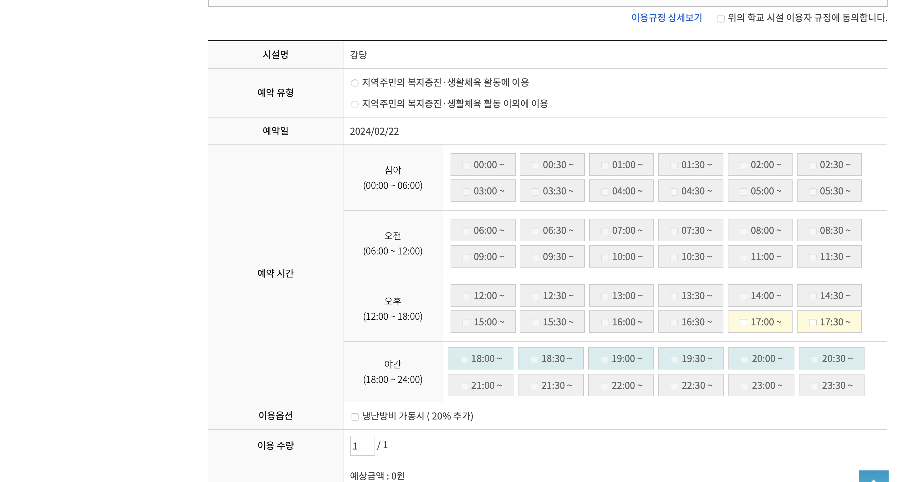Select the 19:30 time slot
The image size is (898, 482).
[x=675, y=359]
